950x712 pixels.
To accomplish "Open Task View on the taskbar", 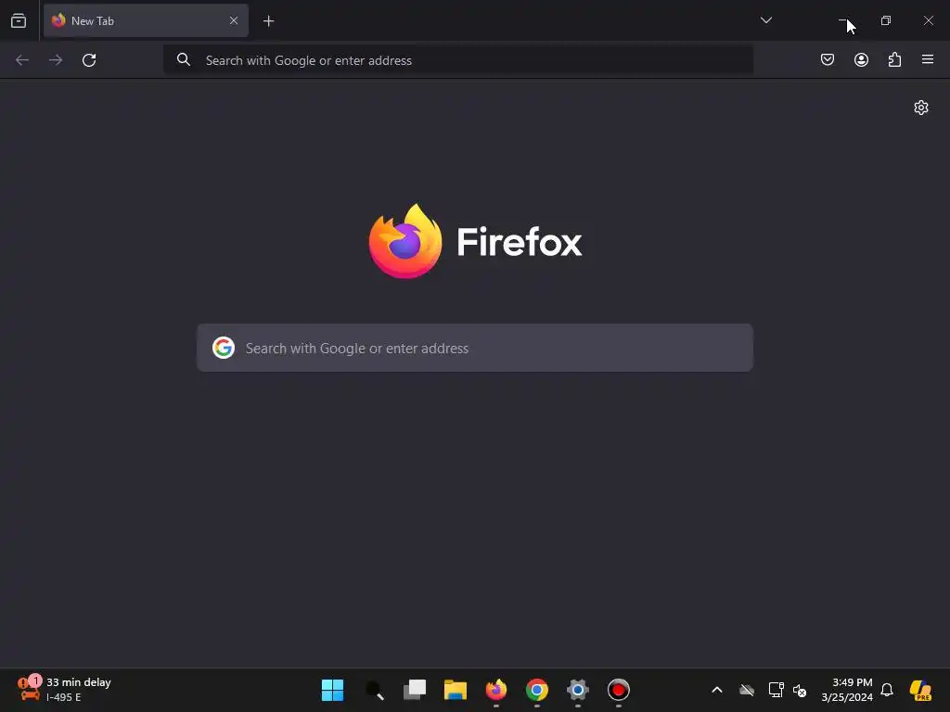I will coord(415,690).
